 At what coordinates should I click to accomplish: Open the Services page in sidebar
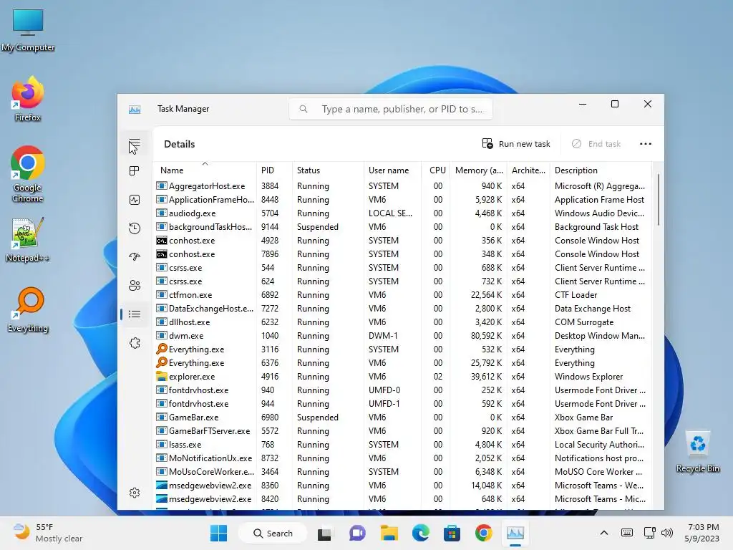pos(135,343)
